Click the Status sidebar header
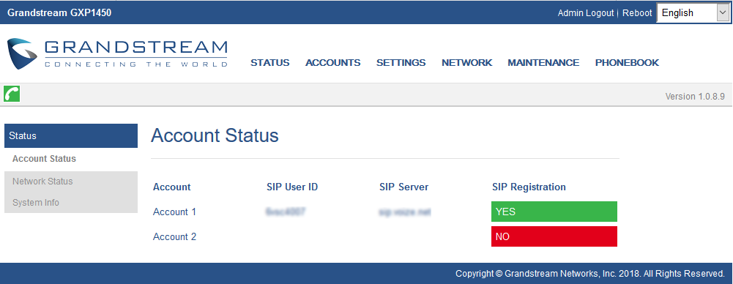 click(71, 136)
